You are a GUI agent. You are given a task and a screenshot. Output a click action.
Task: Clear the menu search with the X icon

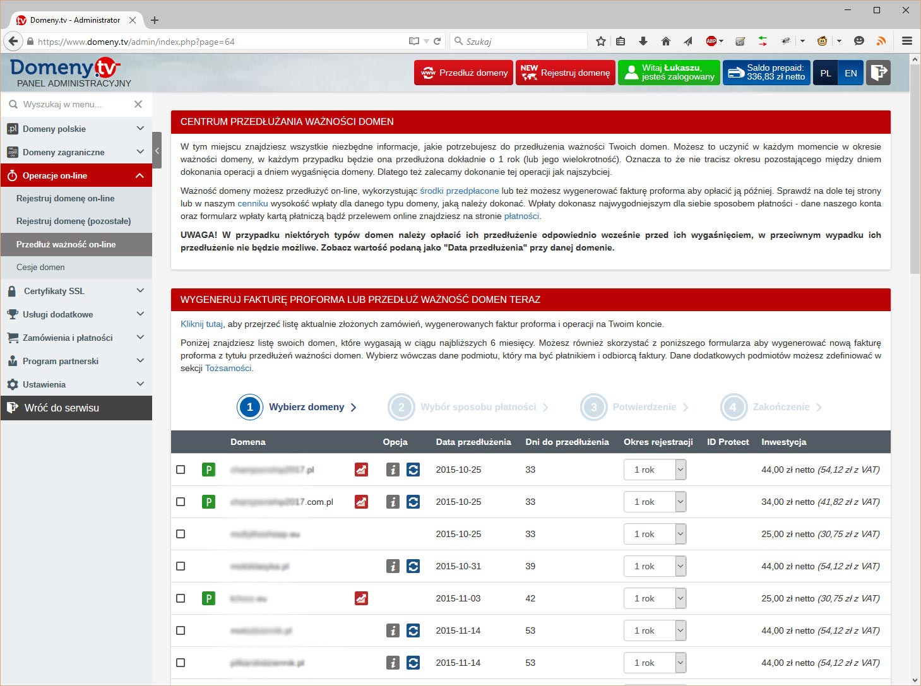[138, 104]
